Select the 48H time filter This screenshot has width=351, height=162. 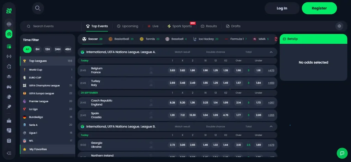(x=68, y=49)
